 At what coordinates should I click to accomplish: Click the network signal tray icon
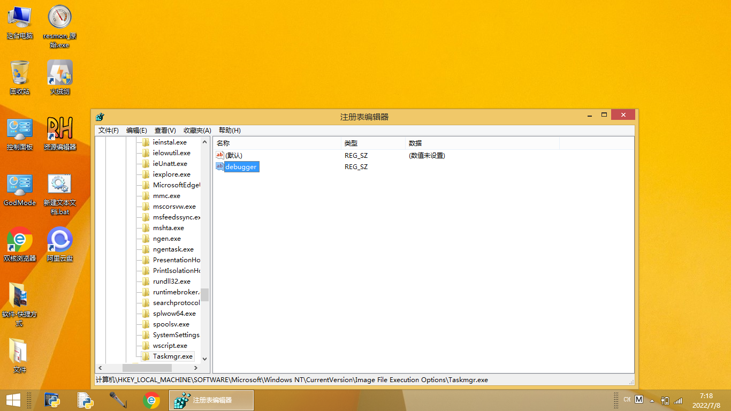678,400
